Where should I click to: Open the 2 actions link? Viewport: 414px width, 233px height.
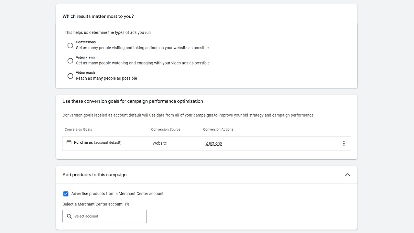click(x=213, y=143)
